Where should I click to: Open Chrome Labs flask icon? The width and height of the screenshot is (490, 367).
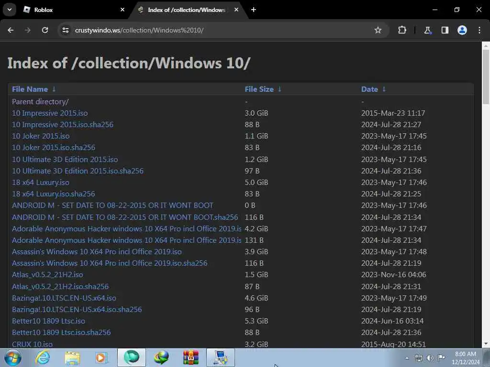tap(427, 30)
